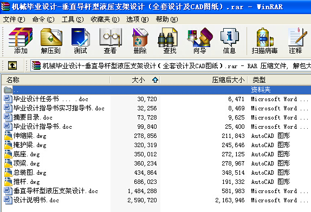Select file name 底座.dwg
The height and width of the screenshot is (212, 311).
27,154
